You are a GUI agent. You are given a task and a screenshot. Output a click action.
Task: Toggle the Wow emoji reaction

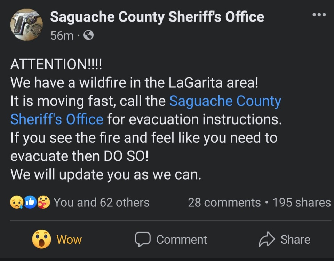pyautogui.click(x=42, y=240)
